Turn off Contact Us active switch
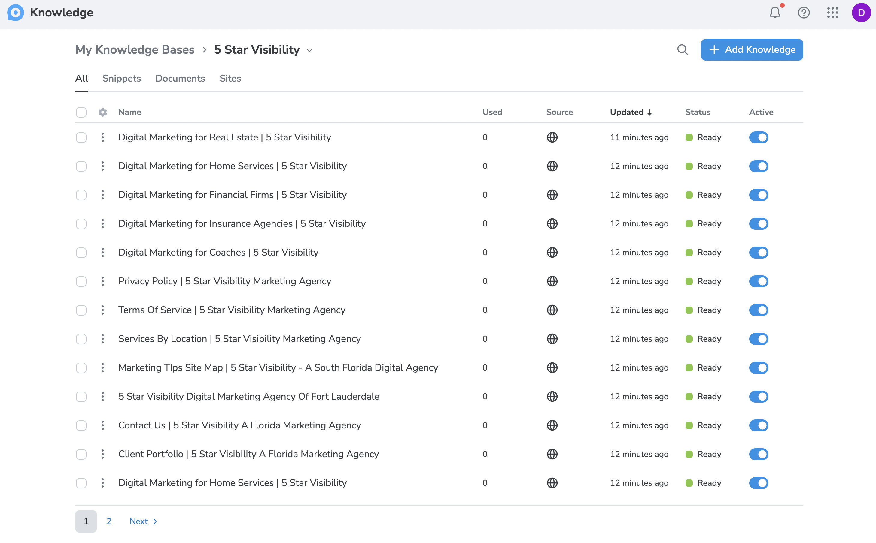 click(759, 425)
